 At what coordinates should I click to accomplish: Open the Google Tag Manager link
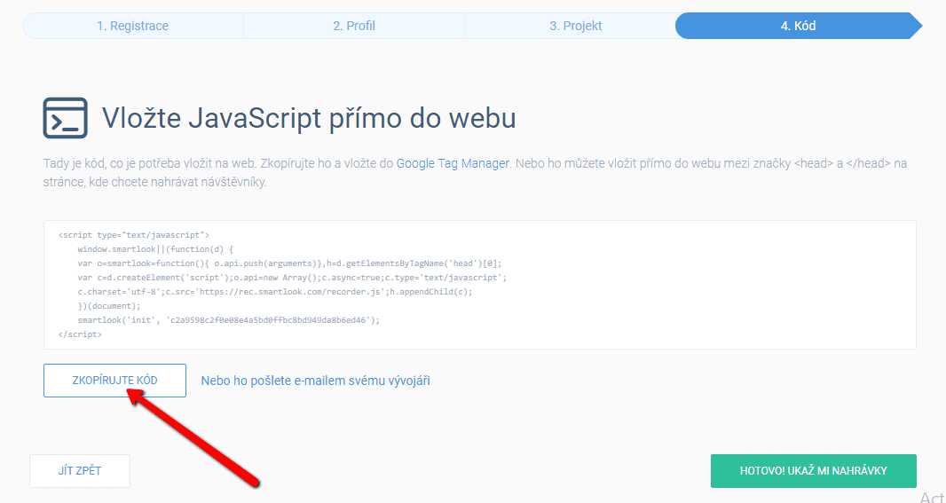[x=453, y=163]
